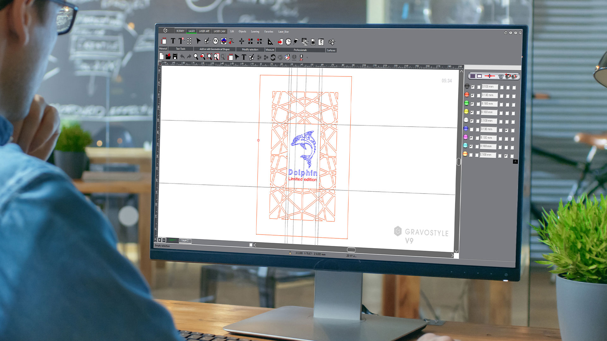This screenshot has width=607, height=341.
Task: Click the laser machine output icon
Action: [x=301, y=57]
